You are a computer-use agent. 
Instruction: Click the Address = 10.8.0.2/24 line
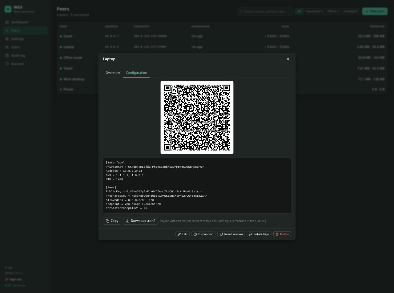click(124, 171)
